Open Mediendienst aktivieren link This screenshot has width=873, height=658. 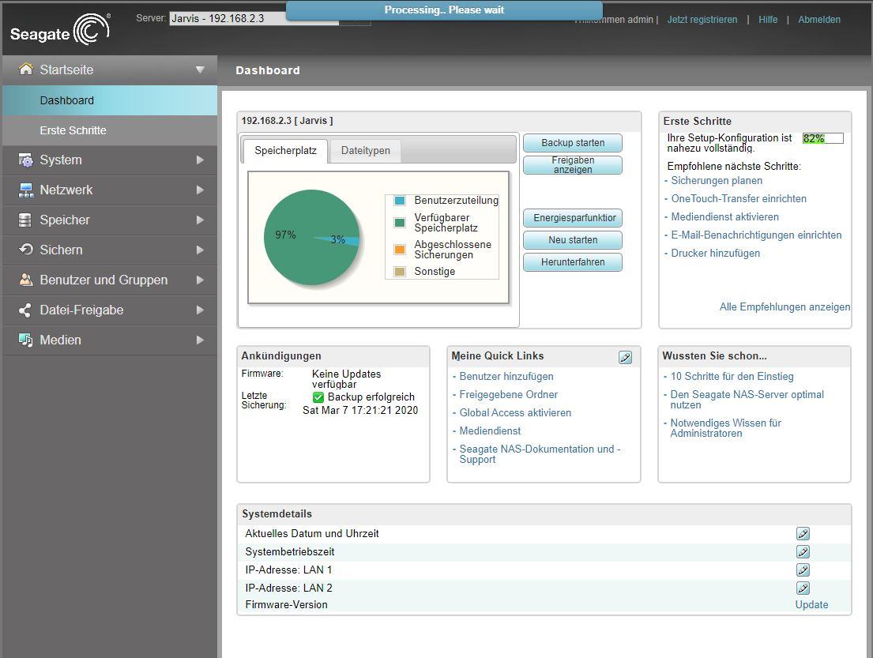coord(724,216)
